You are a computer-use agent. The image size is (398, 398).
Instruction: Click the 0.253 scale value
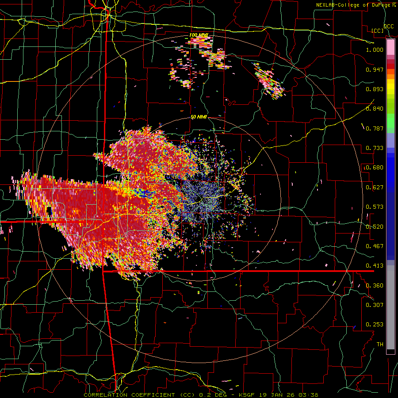coord(375,325)
